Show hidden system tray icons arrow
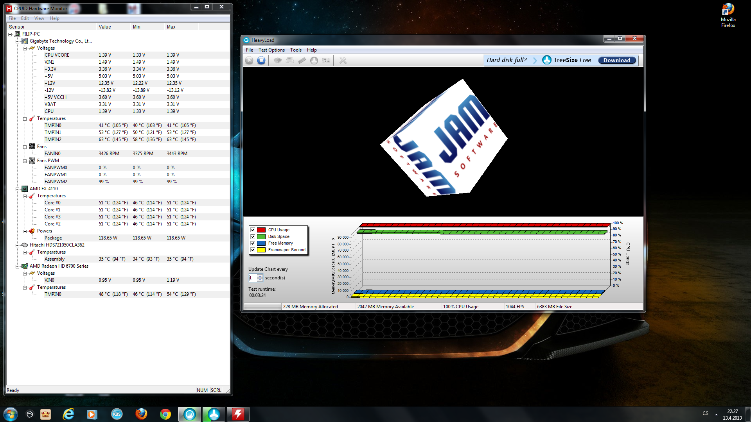 tap(716, 415)
